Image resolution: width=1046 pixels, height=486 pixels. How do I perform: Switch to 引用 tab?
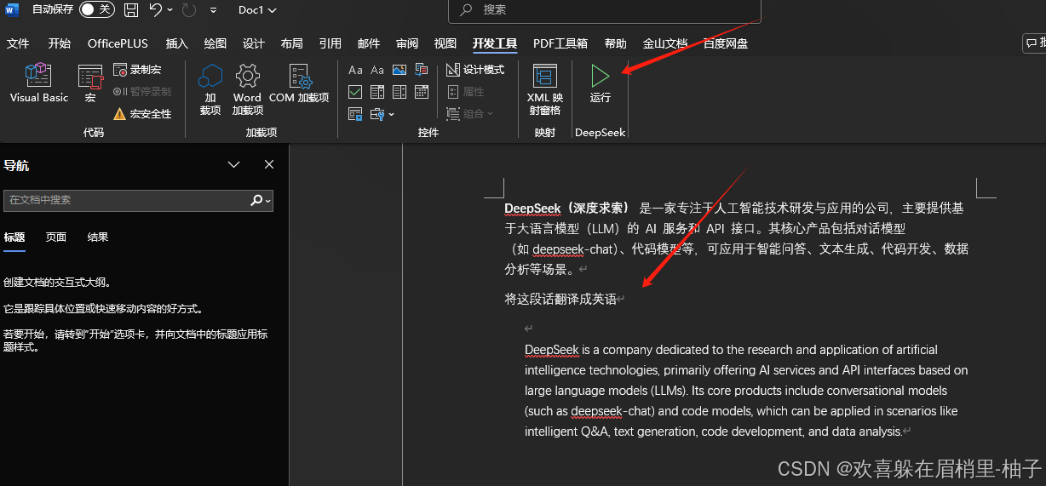coord(330,43)
